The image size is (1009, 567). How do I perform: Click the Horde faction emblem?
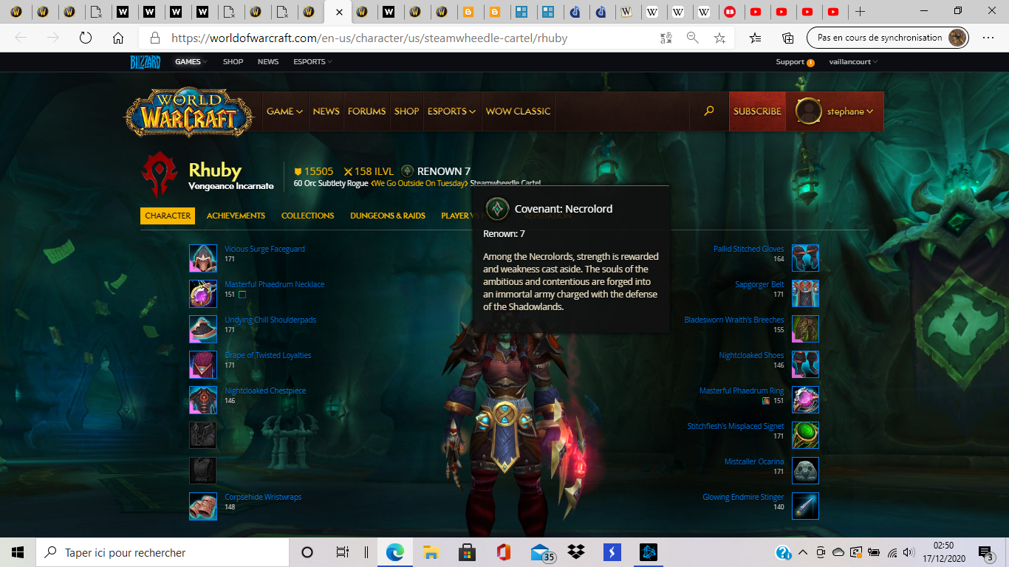pos(160,175)
